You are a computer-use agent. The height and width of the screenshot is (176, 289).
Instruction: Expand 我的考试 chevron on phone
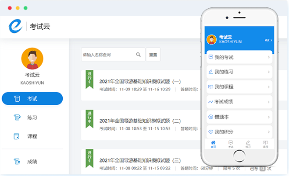coord(268,57)
